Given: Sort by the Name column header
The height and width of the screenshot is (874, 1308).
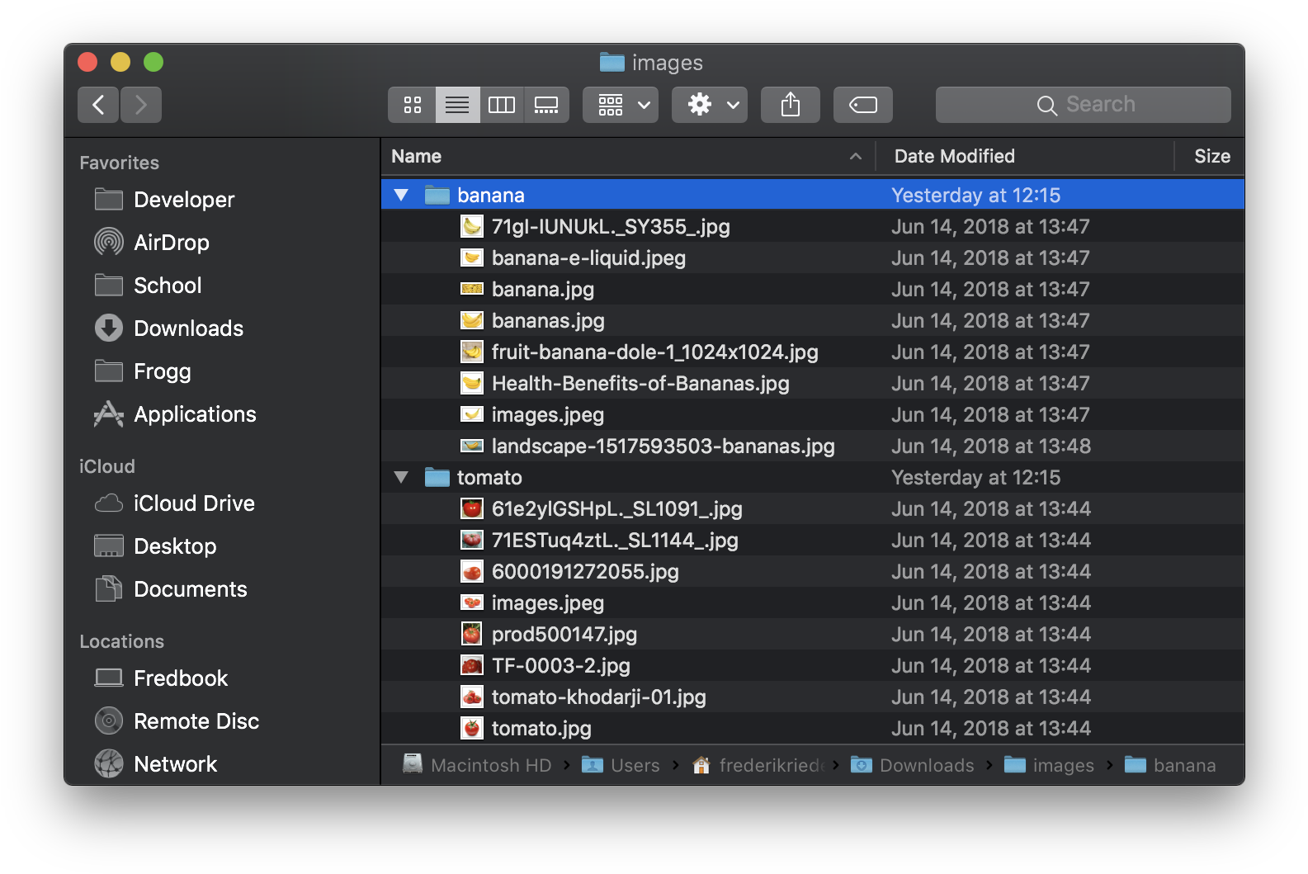Looking at the screenshot, I should pyautogui.click(x=417, y=157).
